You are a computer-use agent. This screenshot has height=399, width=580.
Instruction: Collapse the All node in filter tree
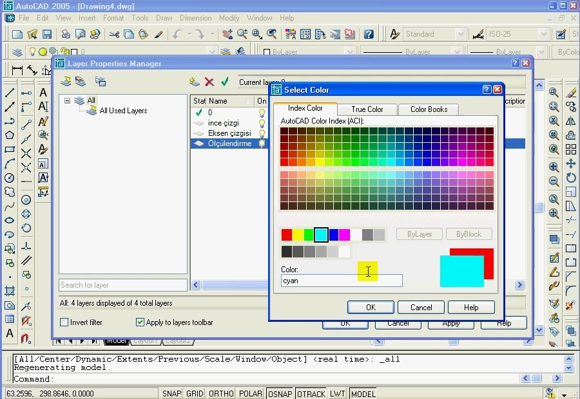pos(67,100)
